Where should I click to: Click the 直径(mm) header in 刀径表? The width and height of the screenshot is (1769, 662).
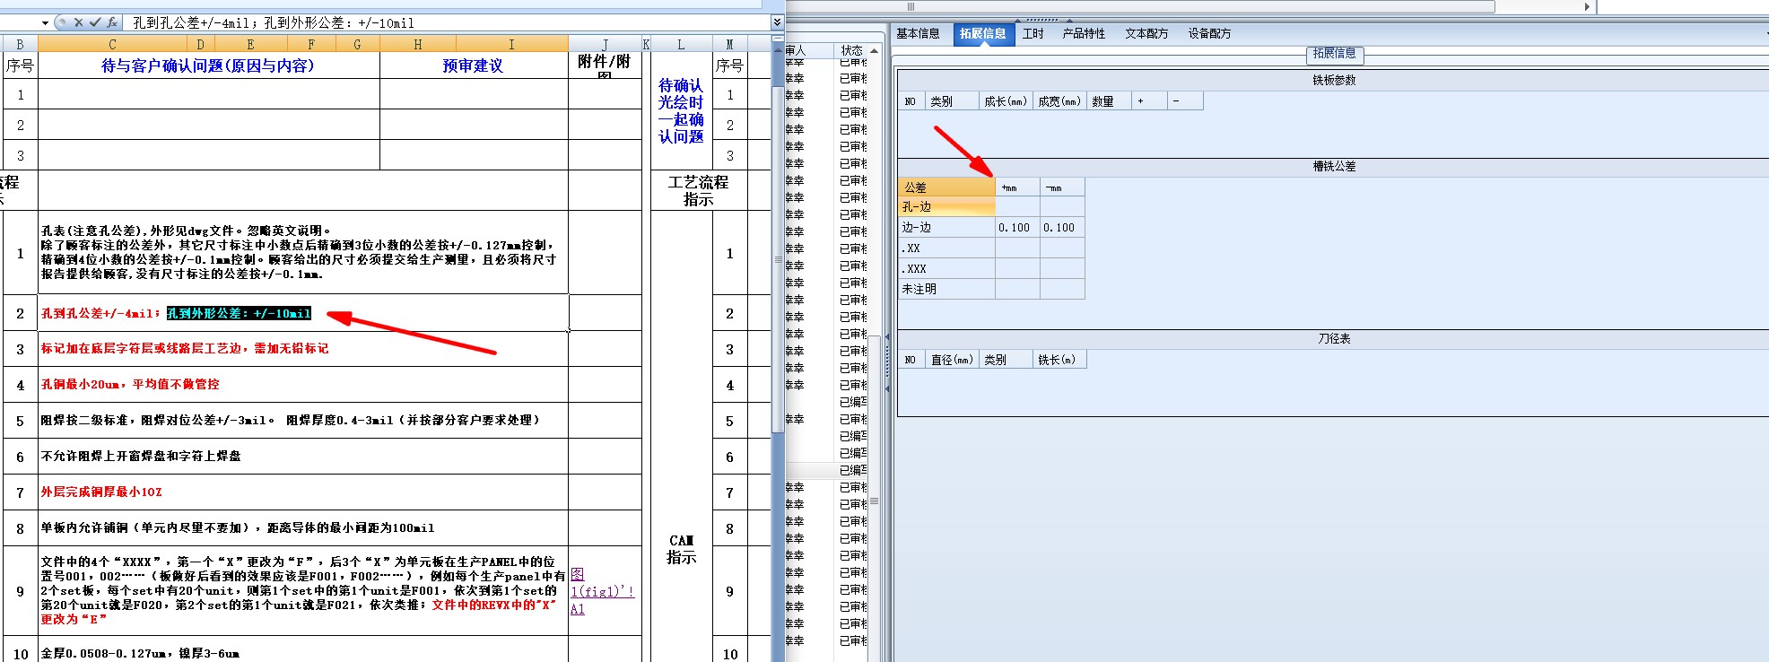pos(952,360)
